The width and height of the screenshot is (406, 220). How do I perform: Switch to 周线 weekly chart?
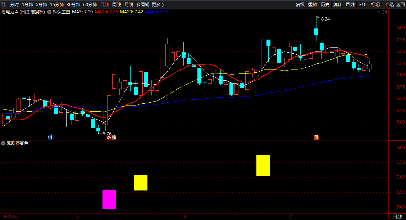pos(117,4)
